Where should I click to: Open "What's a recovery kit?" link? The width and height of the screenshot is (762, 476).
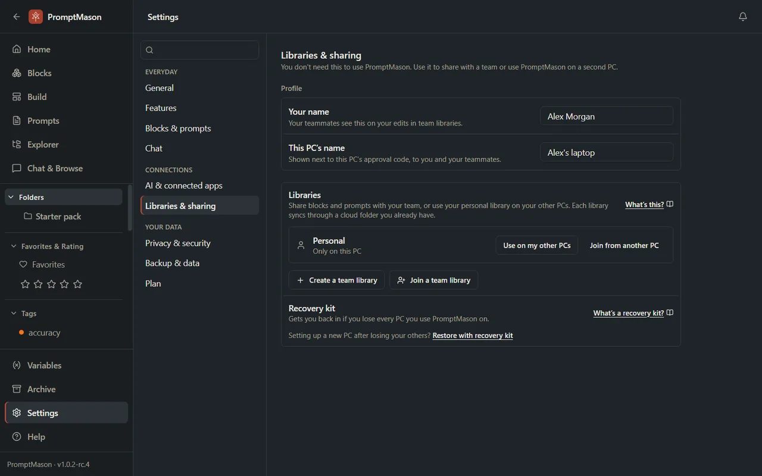(633, 313)
